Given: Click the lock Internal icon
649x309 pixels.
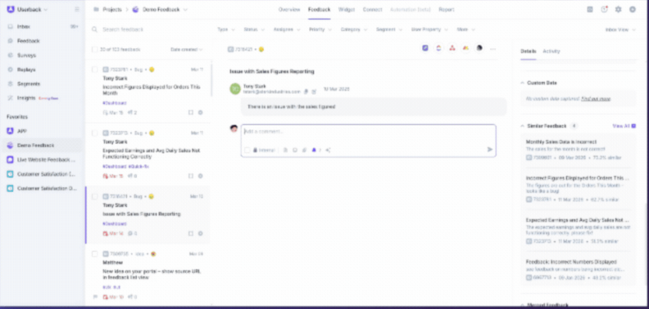Looking at the screenshot, I should coord(256,150).
